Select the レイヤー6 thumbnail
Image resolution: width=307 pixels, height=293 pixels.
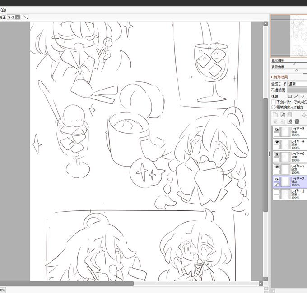click(285, 157)
